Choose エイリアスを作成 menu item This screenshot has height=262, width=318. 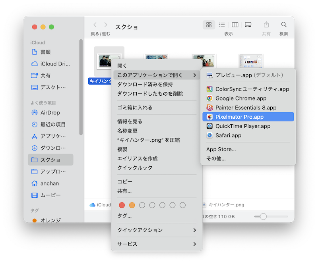[x=157, y=158]
